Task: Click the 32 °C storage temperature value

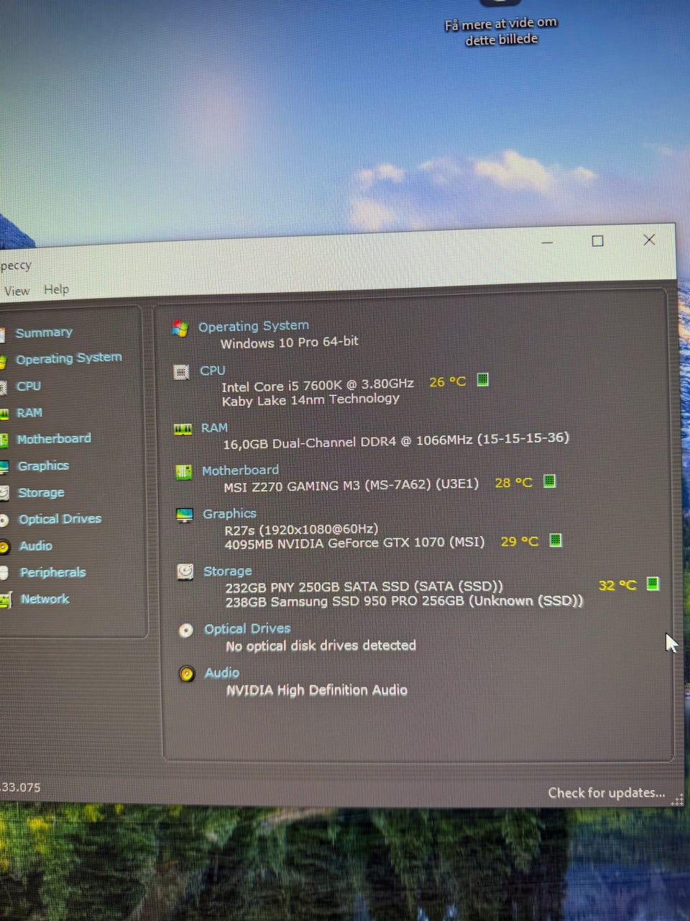Action: tap(617, 585)
